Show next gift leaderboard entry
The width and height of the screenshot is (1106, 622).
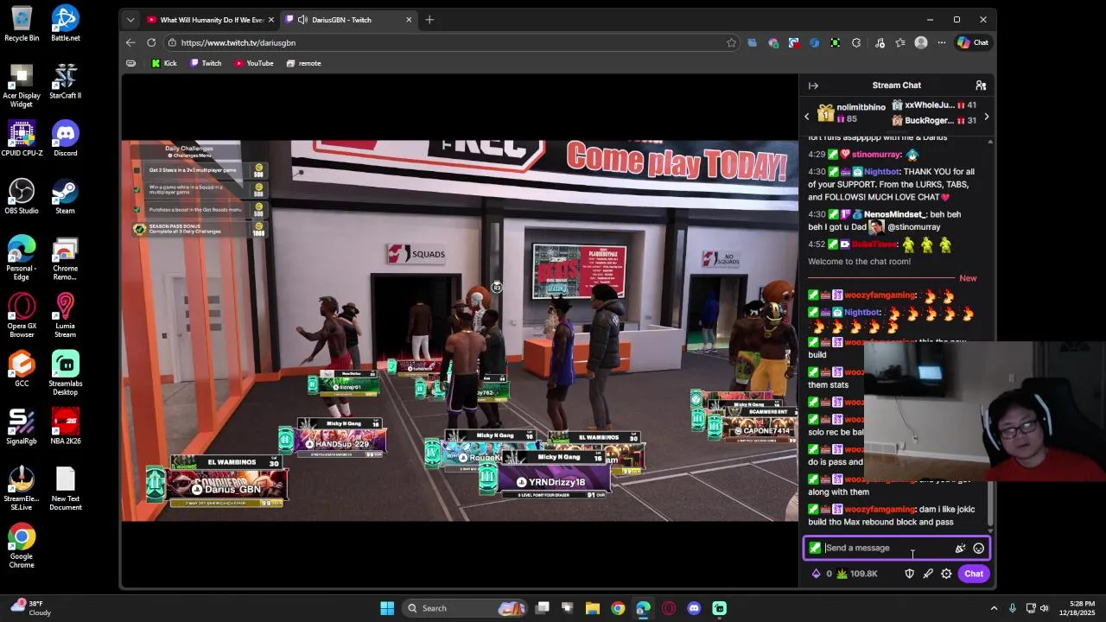[x=986, y=117]
